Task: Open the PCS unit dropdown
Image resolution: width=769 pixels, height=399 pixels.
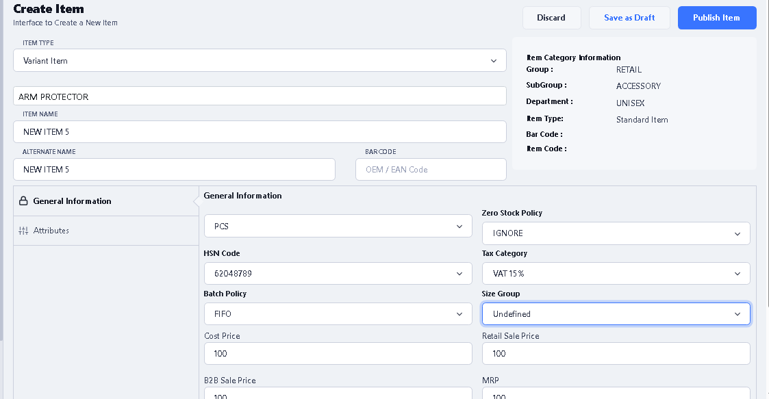Action: 338,226
